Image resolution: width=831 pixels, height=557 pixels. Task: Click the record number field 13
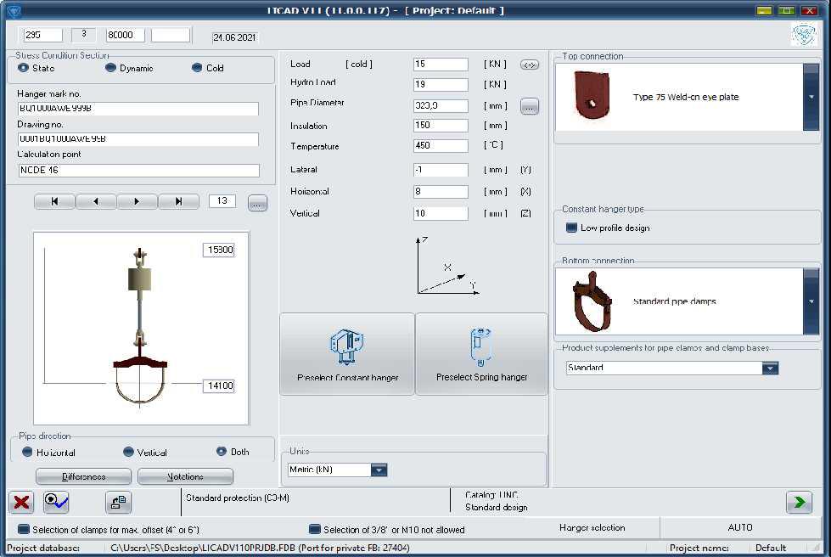pos(222,201)
